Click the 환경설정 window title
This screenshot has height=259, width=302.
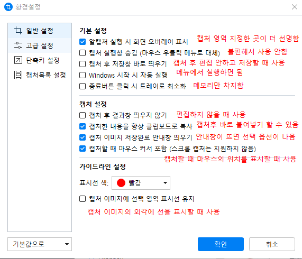point(28,7)
